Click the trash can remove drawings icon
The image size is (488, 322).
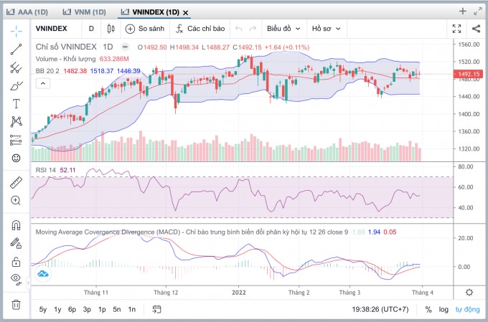[16, 304]
